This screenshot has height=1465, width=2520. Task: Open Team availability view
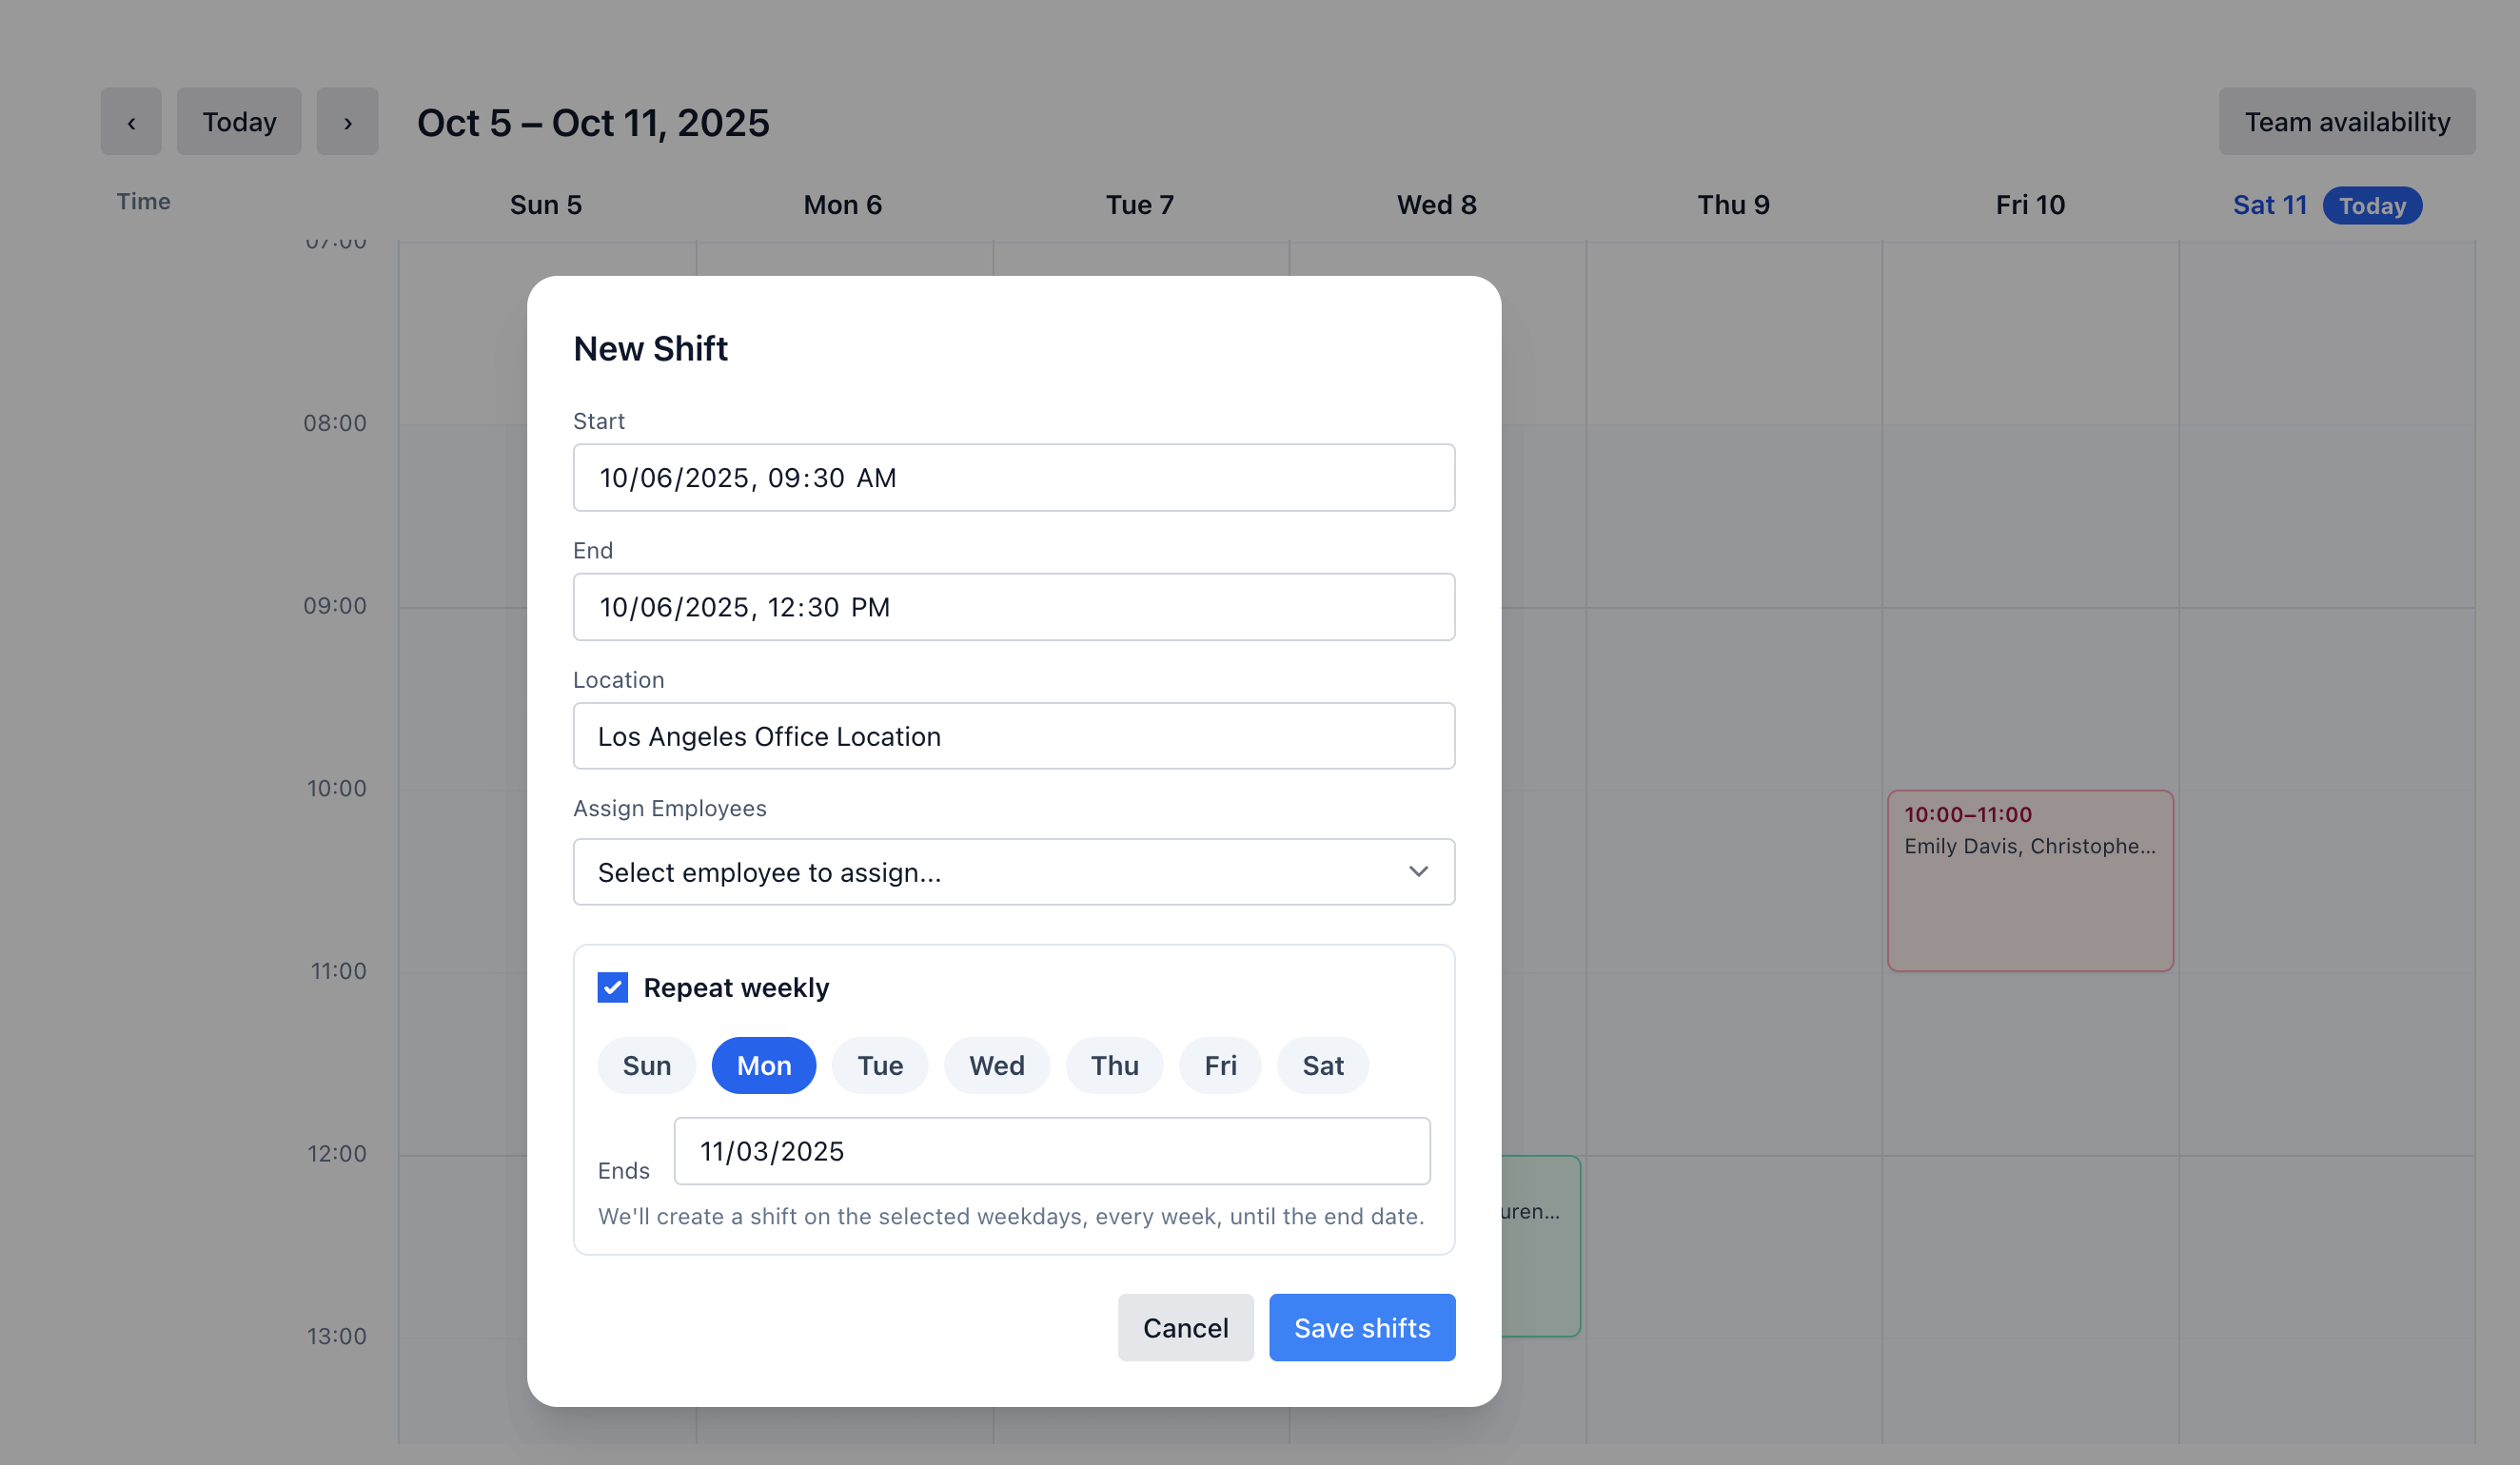point(2346,122)
